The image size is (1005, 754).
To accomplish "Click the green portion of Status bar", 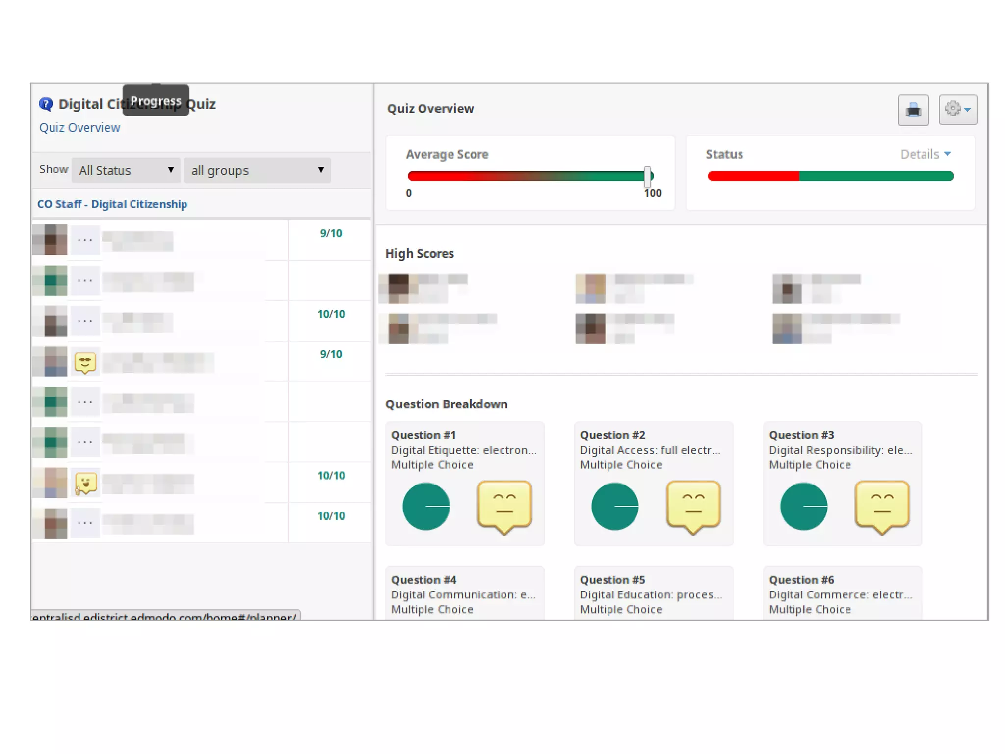I will (x=876, y=176).
